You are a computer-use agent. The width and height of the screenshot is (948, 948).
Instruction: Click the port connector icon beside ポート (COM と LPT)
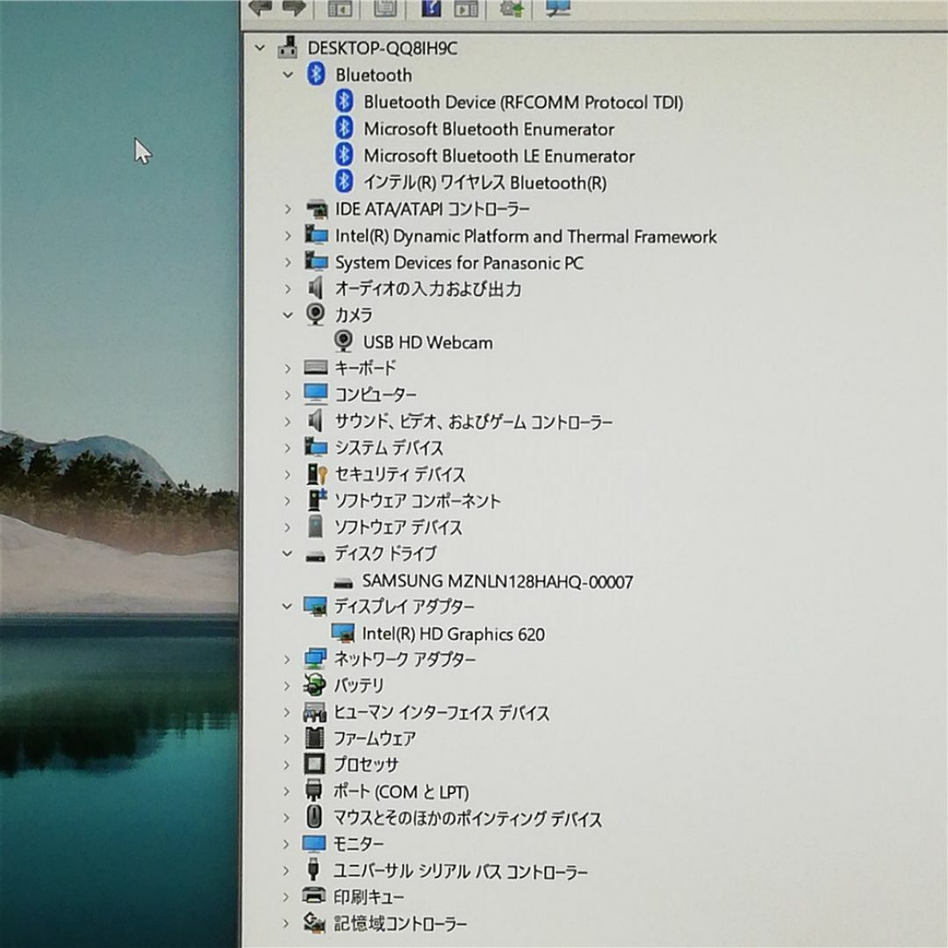pyautogui.click(x=313, y=790)
